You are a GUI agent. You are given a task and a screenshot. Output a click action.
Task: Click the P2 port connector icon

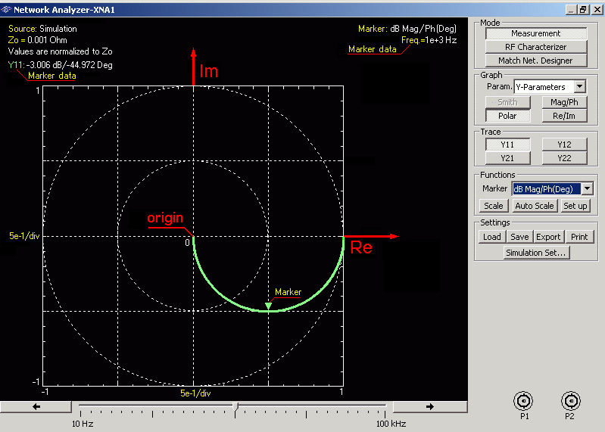click(x=570, y=401)
